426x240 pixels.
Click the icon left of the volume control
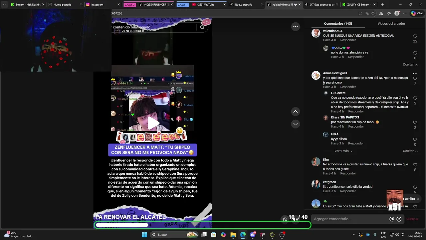pyautogui.click(x=285, y=219)
